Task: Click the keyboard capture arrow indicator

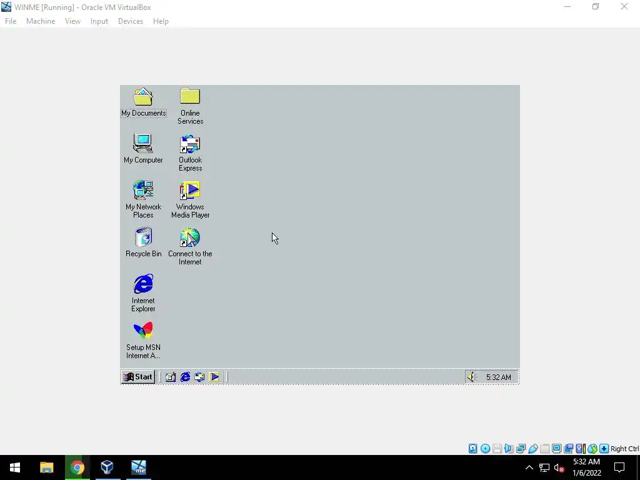Action: coord(604,449)
